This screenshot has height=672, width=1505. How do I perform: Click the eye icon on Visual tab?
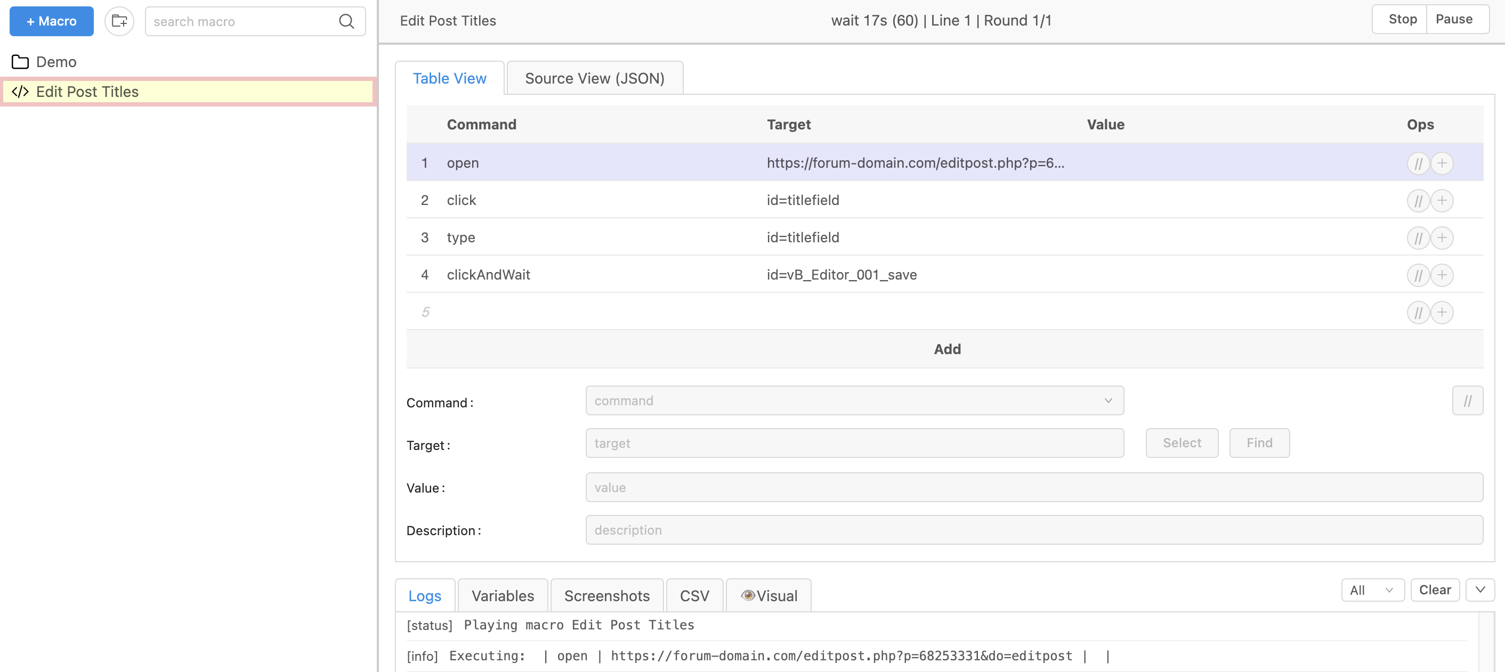747,595
